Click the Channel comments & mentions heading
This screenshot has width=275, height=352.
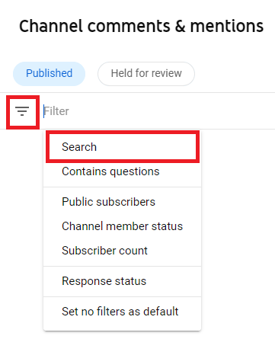tap(142, 26)
